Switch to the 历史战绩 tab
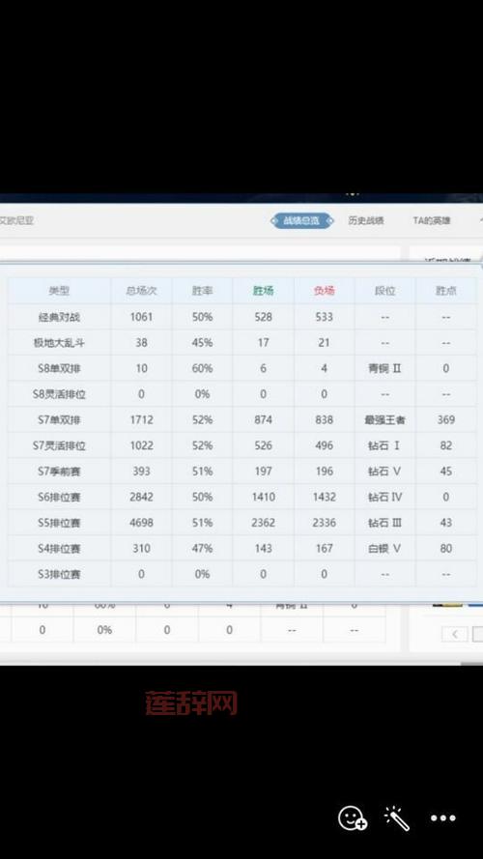The height and width of the screenshot is (859, 483). click(x=366, y=220)
